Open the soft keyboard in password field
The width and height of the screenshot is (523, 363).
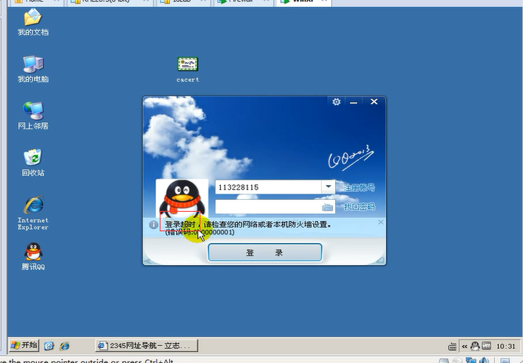327,208
